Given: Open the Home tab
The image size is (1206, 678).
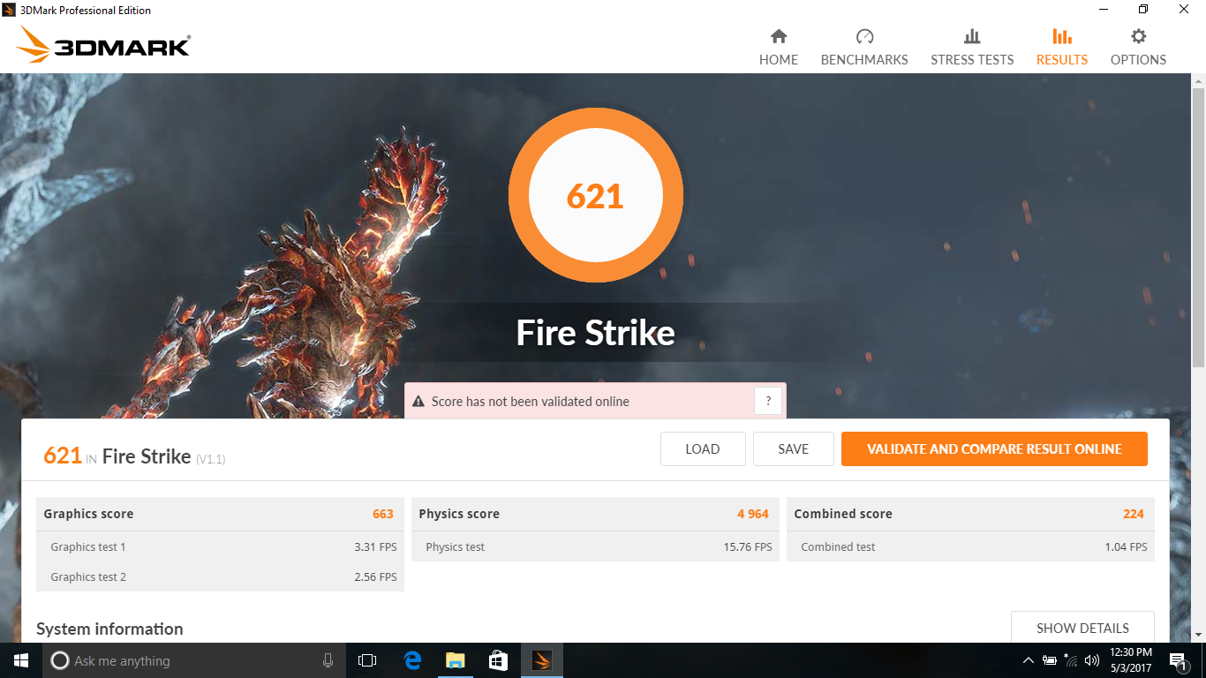Looking at the screenshot, I should (x=779, y=48).
